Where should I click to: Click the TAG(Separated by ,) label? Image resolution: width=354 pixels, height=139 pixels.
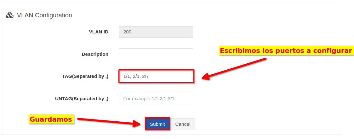(85, 76)
